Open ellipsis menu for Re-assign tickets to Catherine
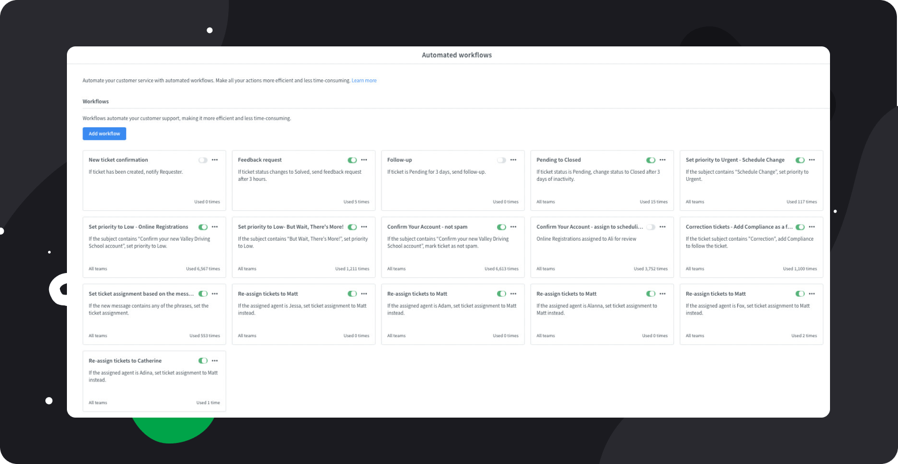Viewport: 898px width, 464px height. pyautogui.click(x=215, y=360)
